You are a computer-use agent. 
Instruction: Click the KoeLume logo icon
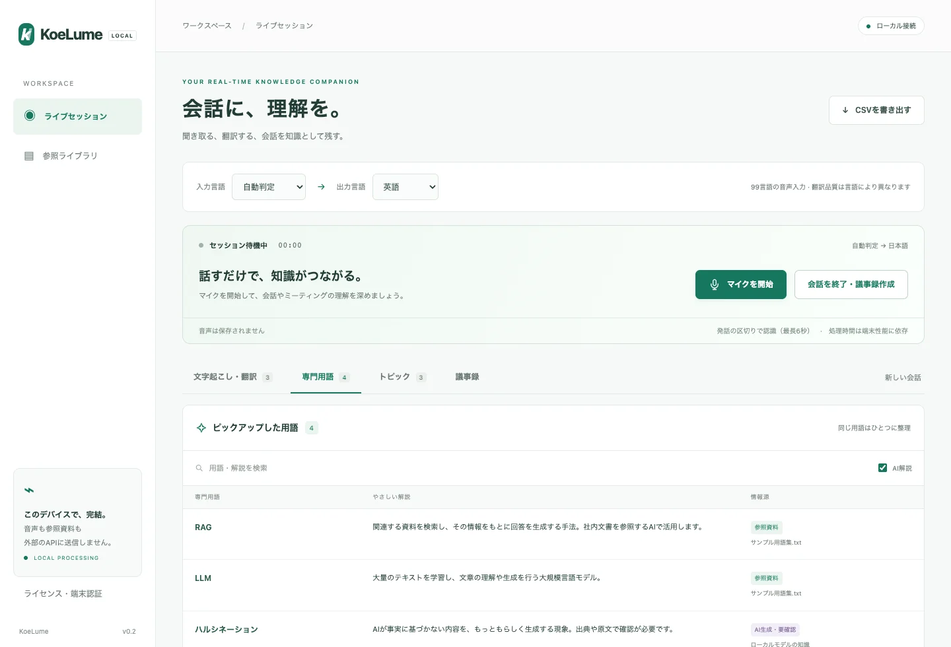click(x=26, y=34)
